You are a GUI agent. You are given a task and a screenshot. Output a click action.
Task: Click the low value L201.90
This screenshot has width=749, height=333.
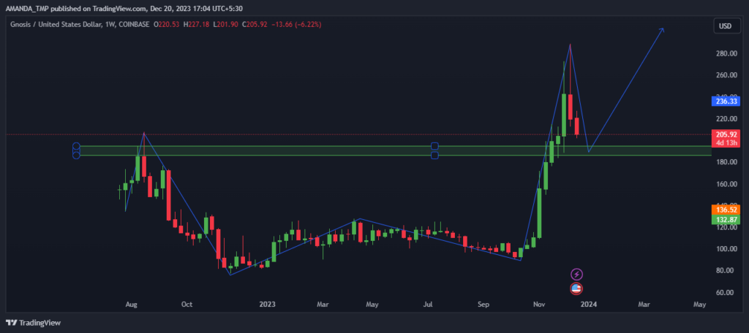[x=227, y=24]
